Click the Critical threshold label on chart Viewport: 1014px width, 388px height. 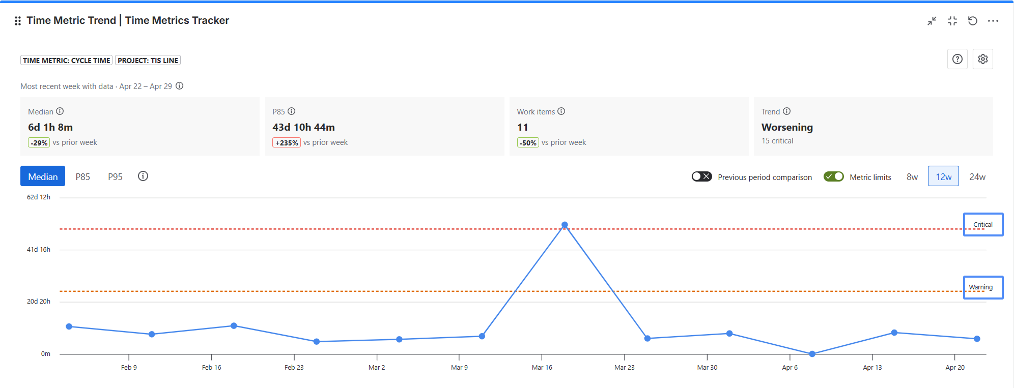coord(983,224)
